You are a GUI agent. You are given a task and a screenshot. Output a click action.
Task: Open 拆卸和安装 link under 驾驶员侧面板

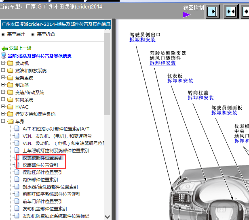point(224,113)
